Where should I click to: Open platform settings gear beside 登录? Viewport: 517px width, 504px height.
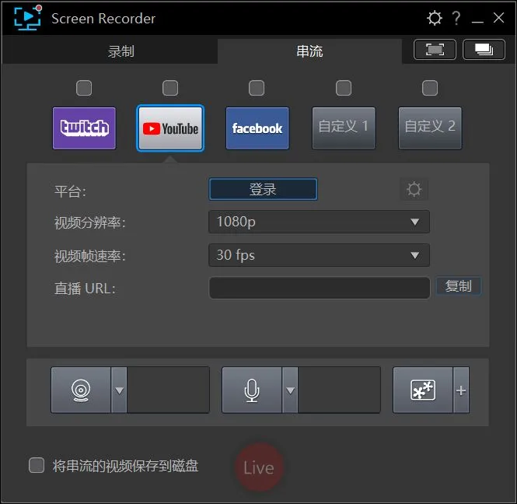(x=414, y=189)
